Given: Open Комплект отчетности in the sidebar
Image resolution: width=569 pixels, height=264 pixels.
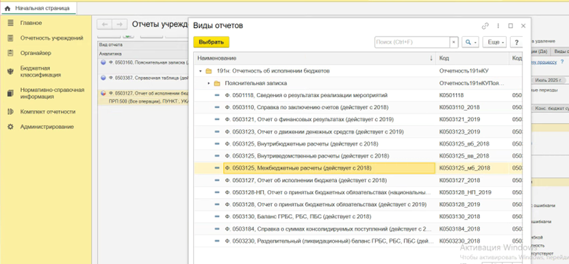Looking at the screenshot, I should [x=48, y=111].
